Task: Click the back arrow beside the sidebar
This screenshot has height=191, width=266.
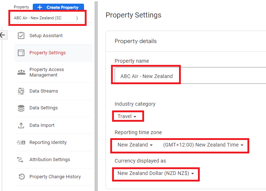Action: coord(3,35)
